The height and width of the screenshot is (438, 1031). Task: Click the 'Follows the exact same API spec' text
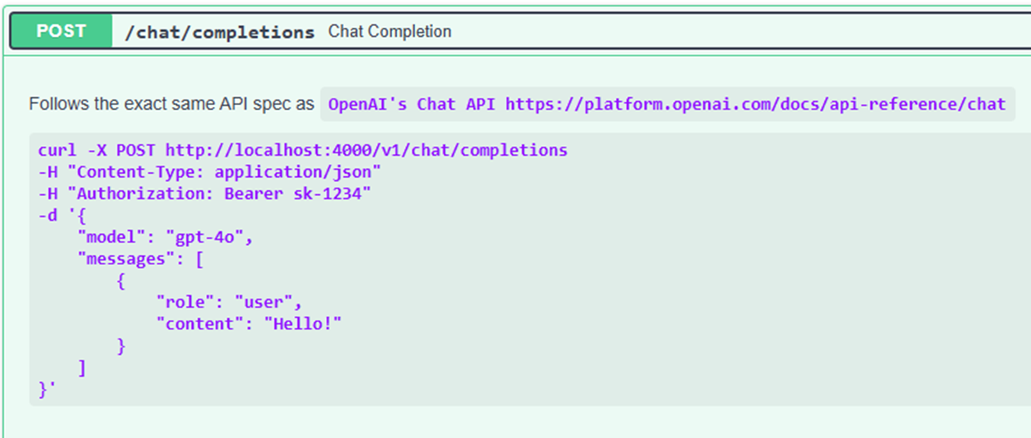click(172, 104)
